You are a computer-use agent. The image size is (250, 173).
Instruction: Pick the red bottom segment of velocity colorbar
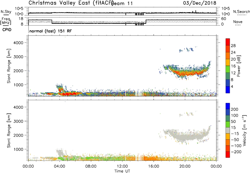(228, 155)
